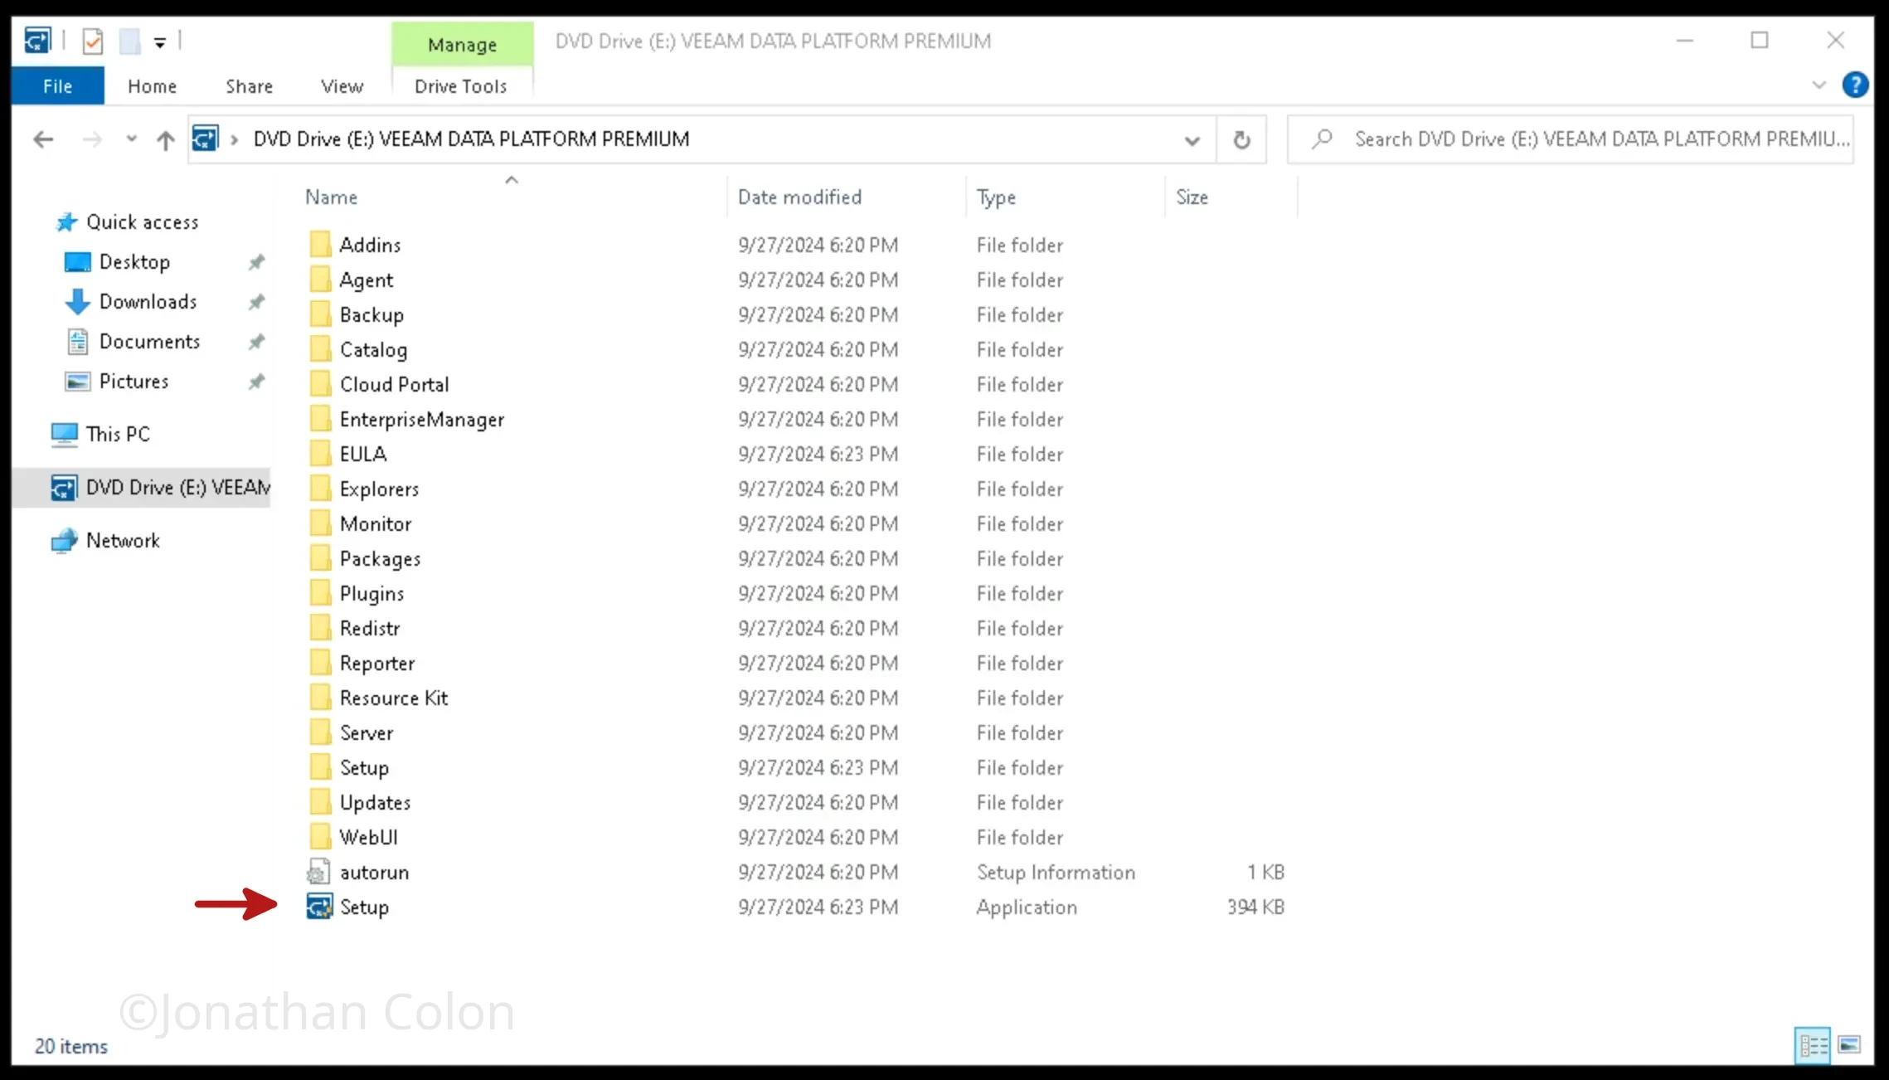Select the WebUI folder
The width and height of the screenshot is (1889, 1080).
pyautogui.click(x=353, y=837)
